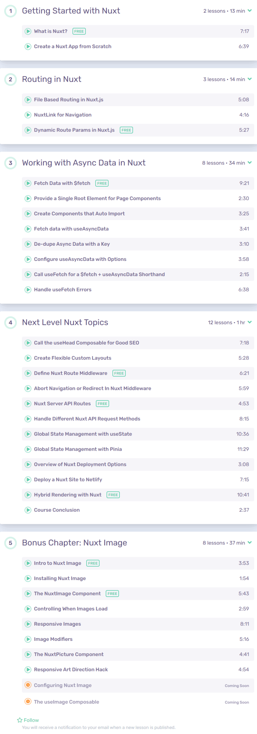Click play icon beside Handle useFetch Errors
This screenshot has width=257, height=734.
coord(28,290)
